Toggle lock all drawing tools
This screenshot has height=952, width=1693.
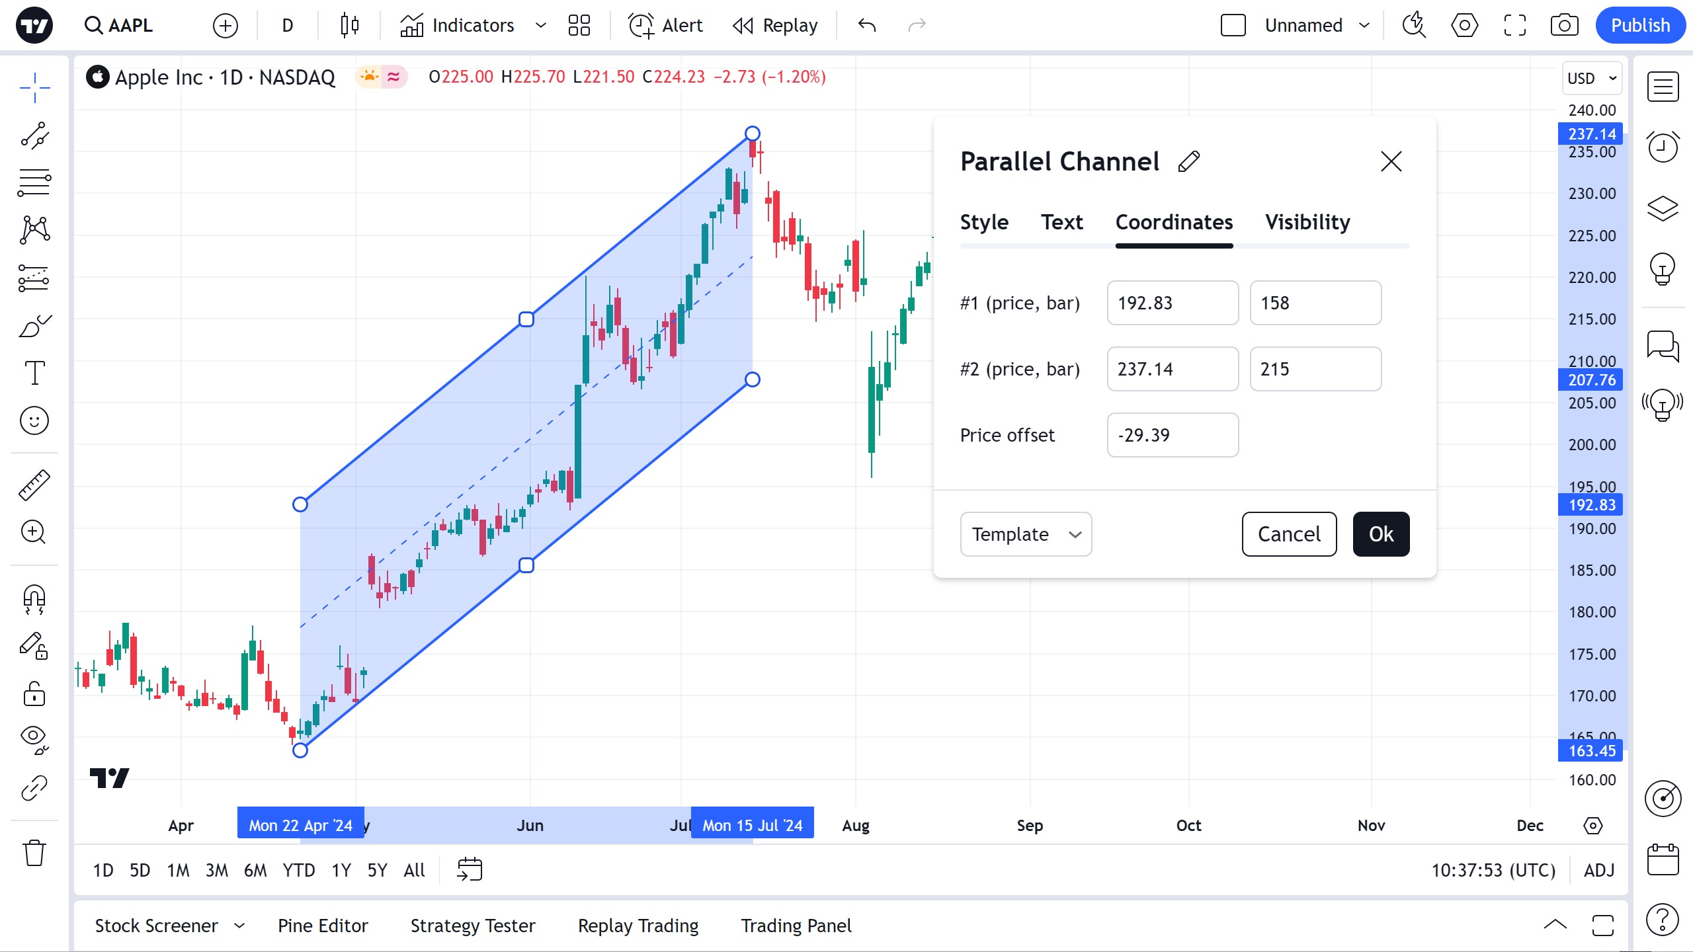(34, 694)
